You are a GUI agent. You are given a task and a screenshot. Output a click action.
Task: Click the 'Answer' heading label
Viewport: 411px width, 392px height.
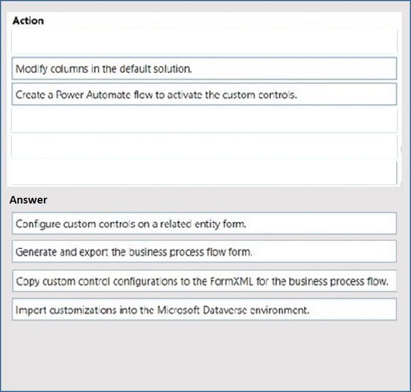click(28, 200)
